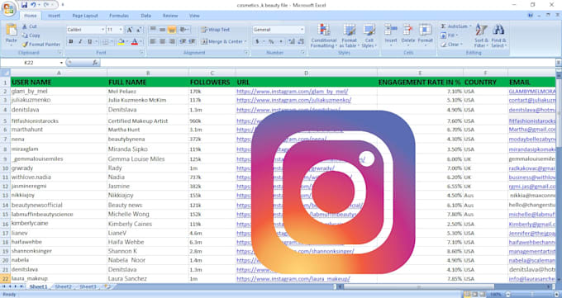Image resolution: width=562 pixels, height=298 pixels.
Task: Open Font dialog launcher
Action: coord(142,53)
